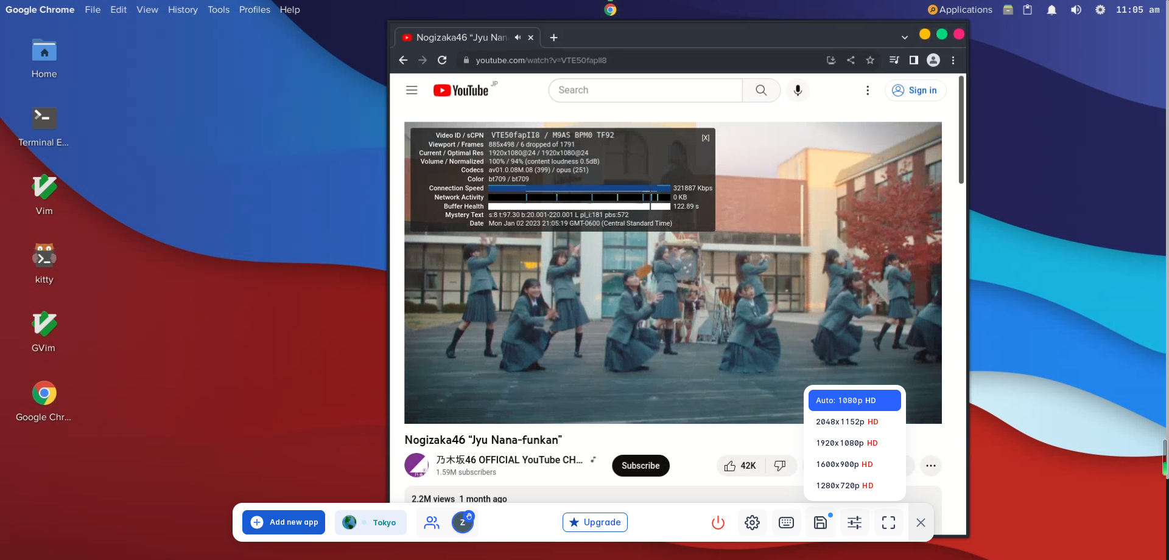1169x560 pixels.
Task: Click the YouTube search magnifier button
Action: tap(761, 90)
